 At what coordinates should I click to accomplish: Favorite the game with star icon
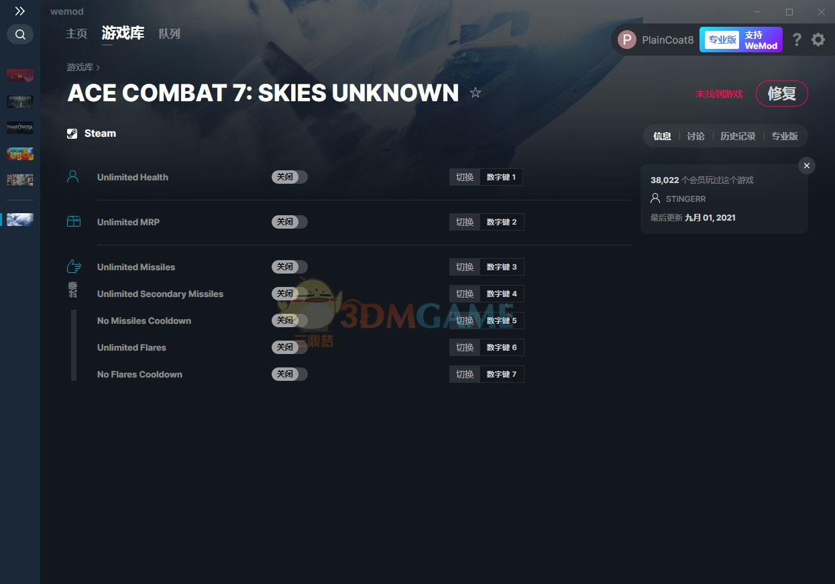[476, 93]
